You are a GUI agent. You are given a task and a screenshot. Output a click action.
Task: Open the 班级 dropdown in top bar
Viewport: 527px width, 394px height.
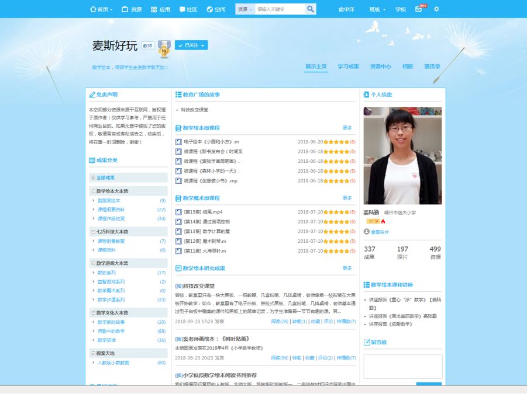tap(377, 9)
